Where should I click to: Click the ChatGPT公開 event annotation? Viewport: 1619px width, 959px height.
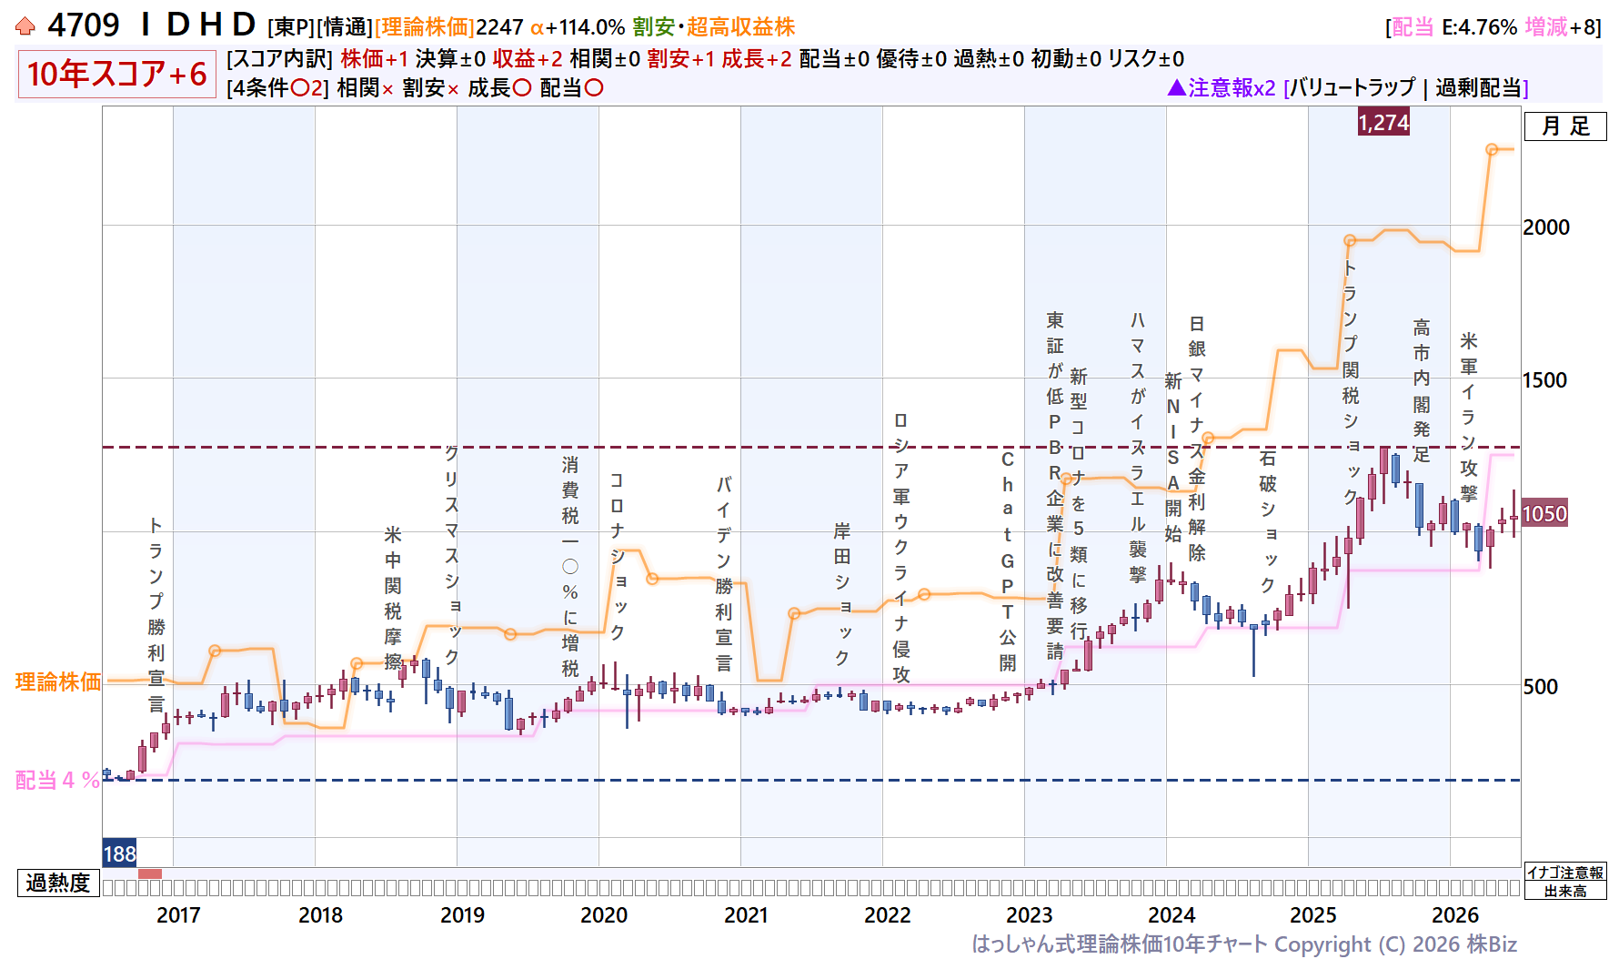pos(1008,561)
